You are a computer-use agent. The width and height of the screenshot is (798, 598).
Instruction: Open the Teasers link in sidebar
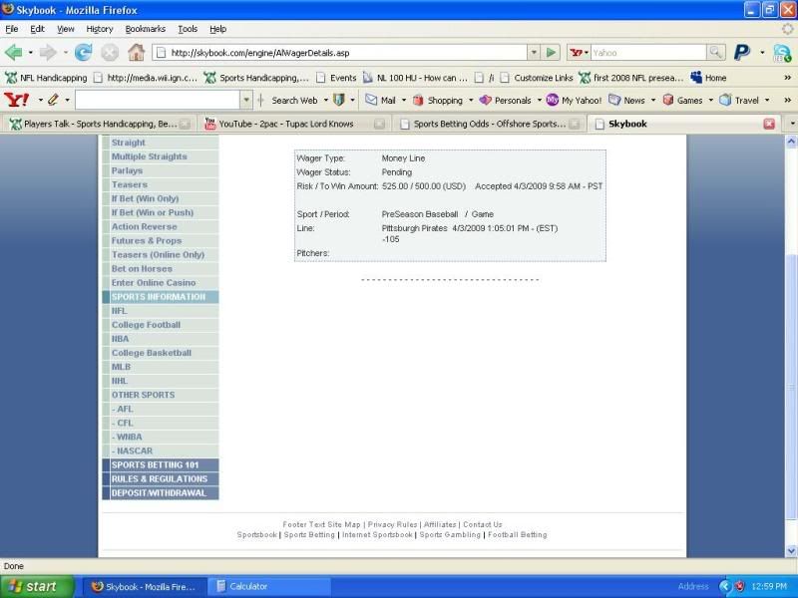click(130, 184)
